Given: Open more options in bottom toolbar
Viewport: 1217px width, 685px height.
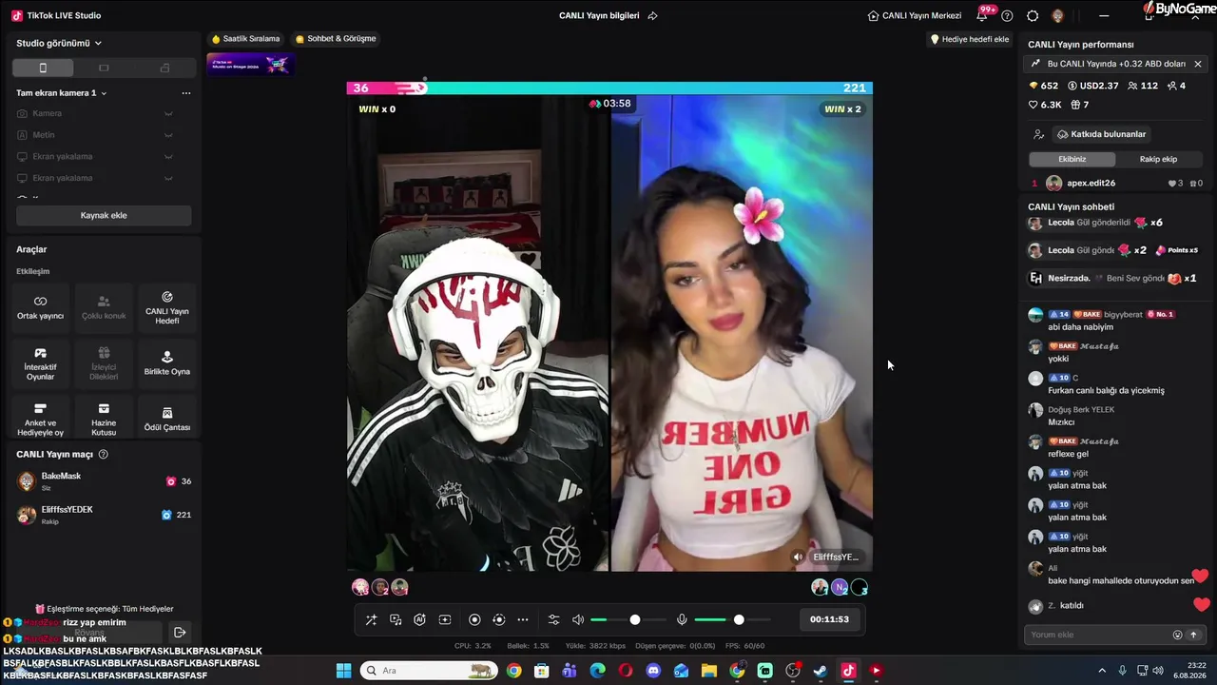Looking at the screenshot, I should pyautogui.click(x=523, y=619).
